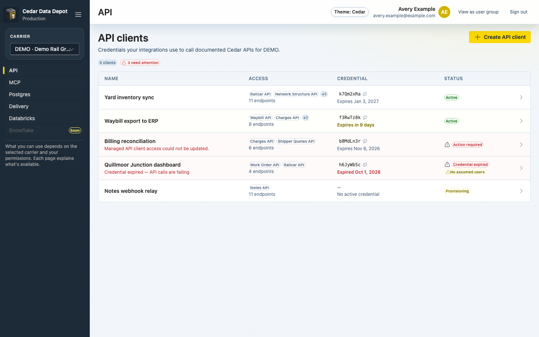Click the Soon badge next to Snowflake

pos(75,130)
